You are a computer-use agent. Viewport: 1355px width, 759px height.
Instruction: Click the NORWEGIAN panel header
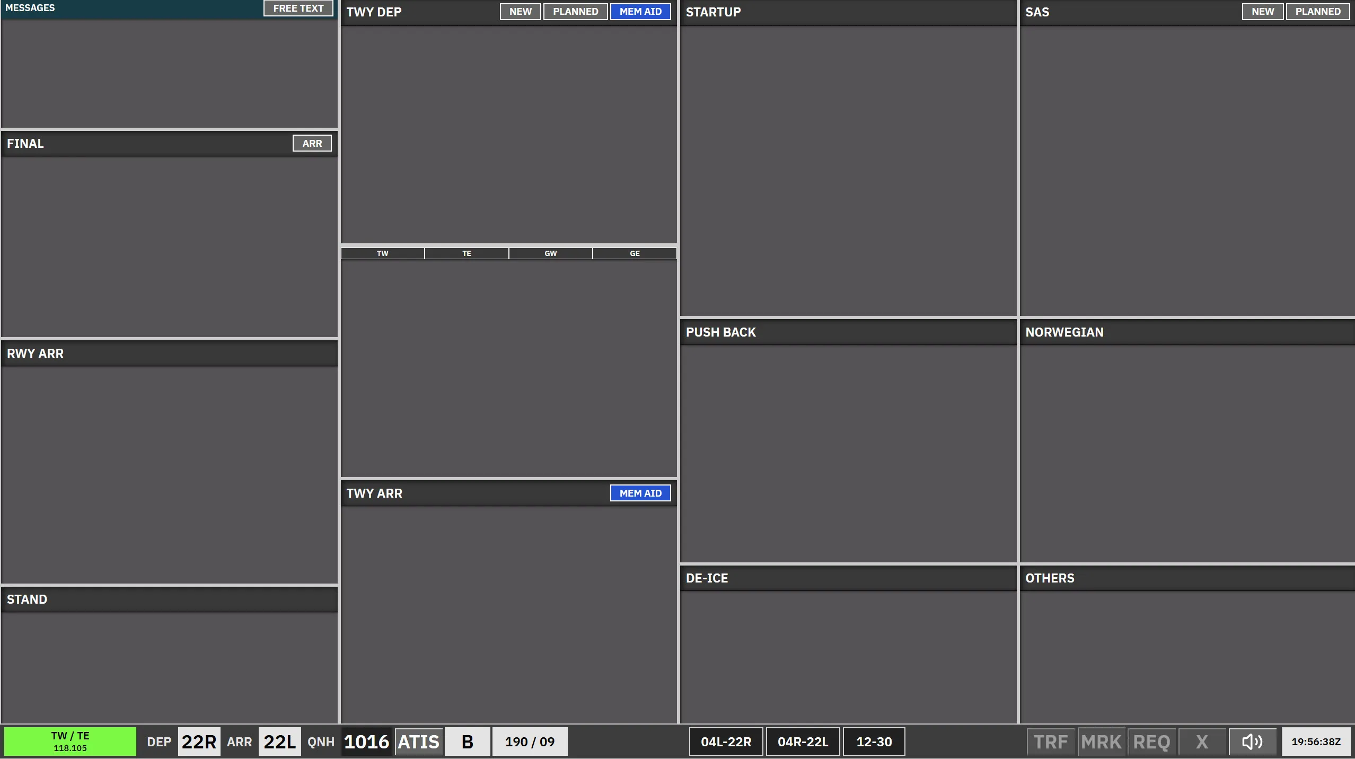(x=1187, y=332)
